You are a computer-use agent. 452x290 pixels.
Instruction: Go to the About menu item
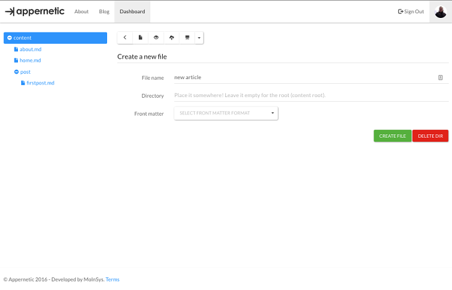pyautogui.click(x=81, y=11)
